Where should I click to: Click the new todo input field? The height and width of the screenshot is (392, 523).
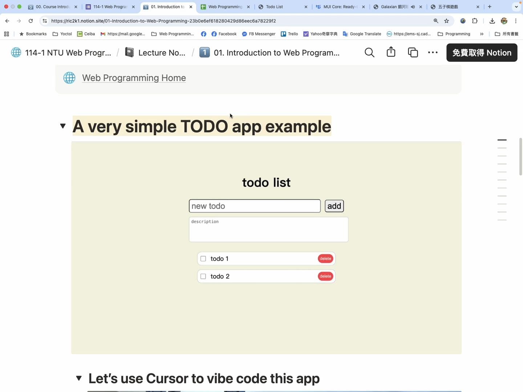tap(255, 206)
